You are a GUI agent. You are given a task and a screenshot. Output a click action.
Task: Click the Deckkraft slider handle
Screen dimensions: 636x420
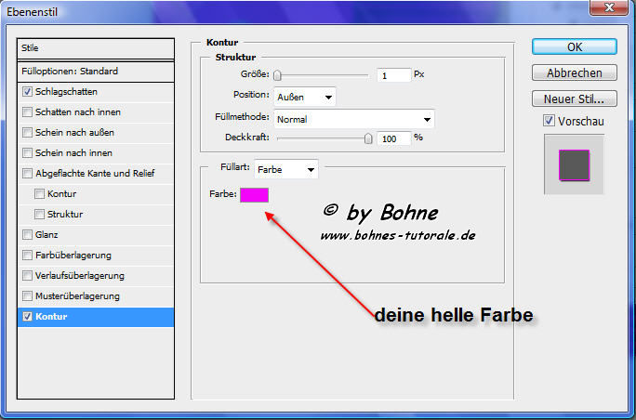(x=368, y=138)
